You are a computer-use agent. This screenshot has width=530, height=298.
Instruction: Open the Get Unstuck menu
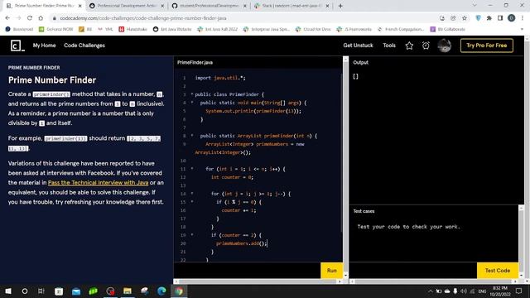[x=358, y=46]
